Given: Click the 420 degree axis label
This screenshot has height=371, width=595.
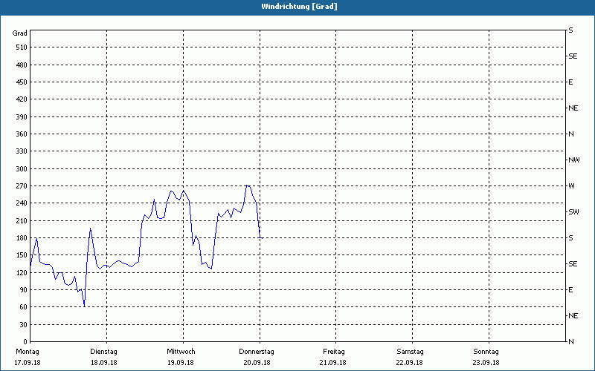Looking at the screenshot, I should [x=22, y=99].
